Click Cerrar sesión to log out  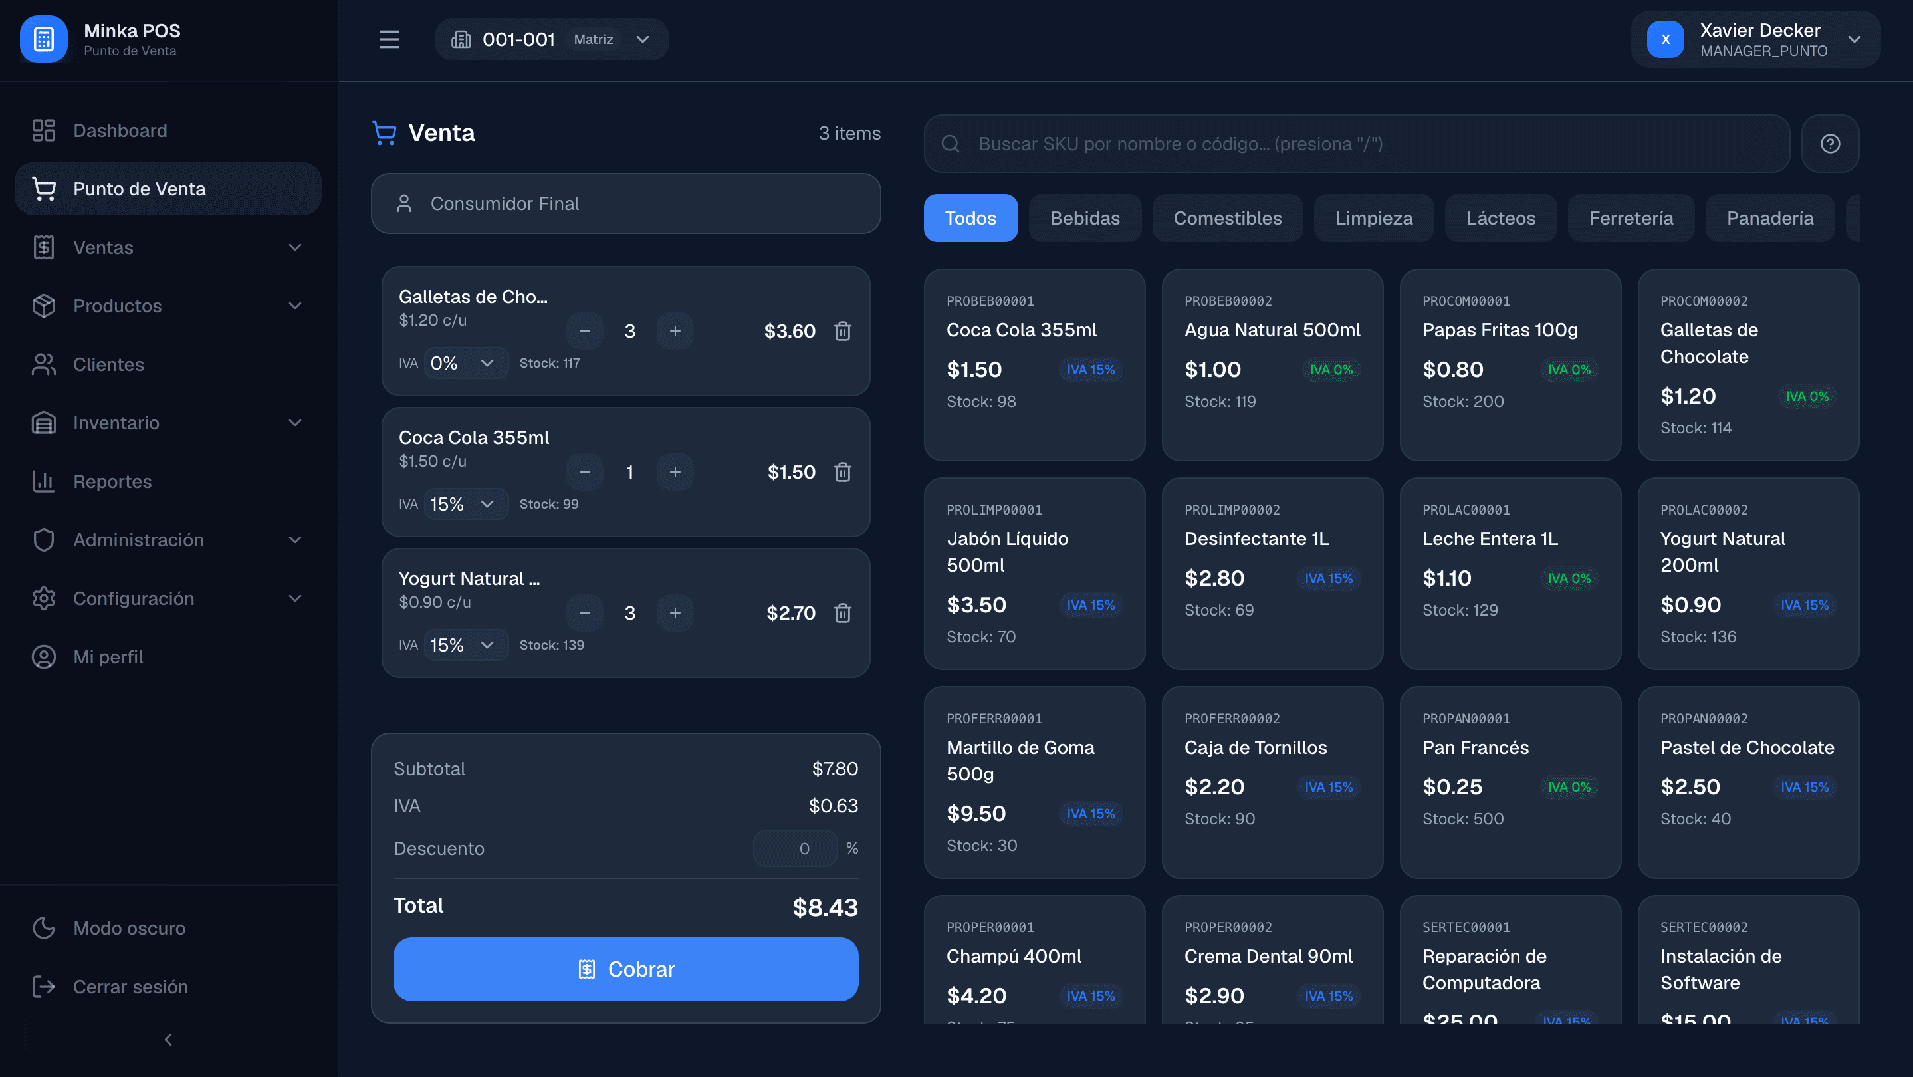click(169, 987)
